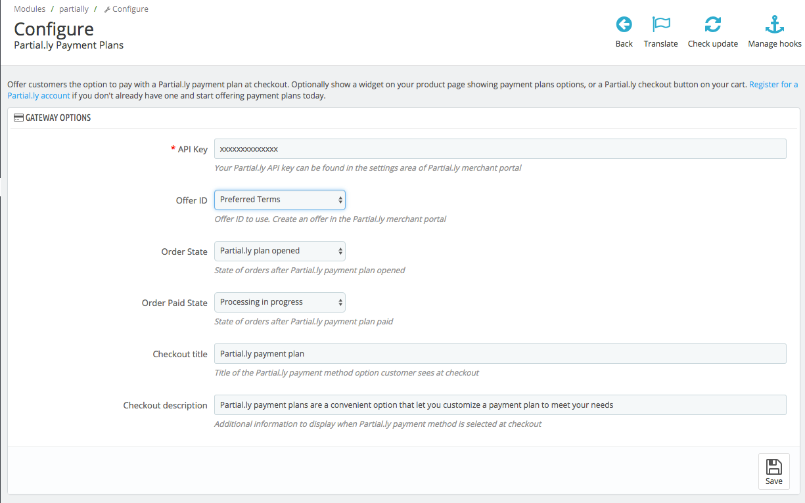Screen dimensions: 805x503
Task: Click help text about plan paid state
Action: point(304,321)
